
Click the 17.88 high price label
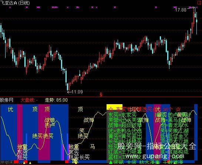click(x=181, y=10)
